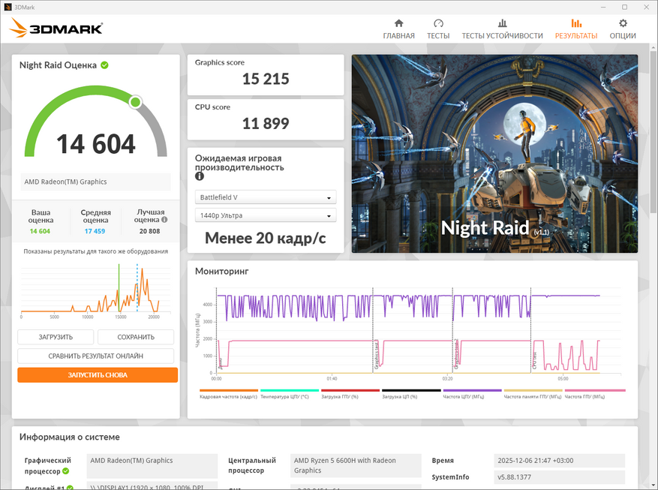Click the Night Raid benchmark artwork image

tap(494, 153)
